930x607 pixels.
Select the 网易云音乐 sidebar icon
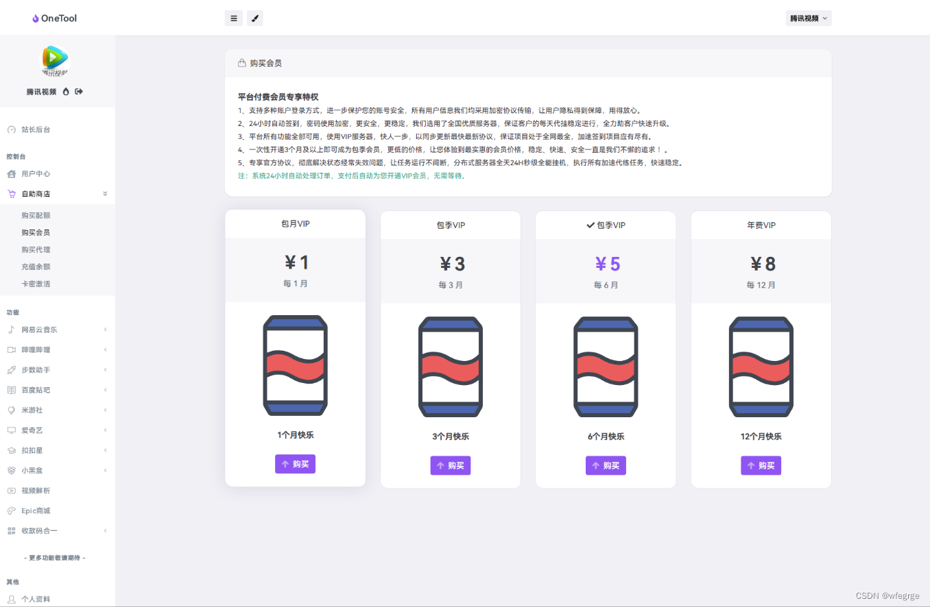tap(11, 330)
